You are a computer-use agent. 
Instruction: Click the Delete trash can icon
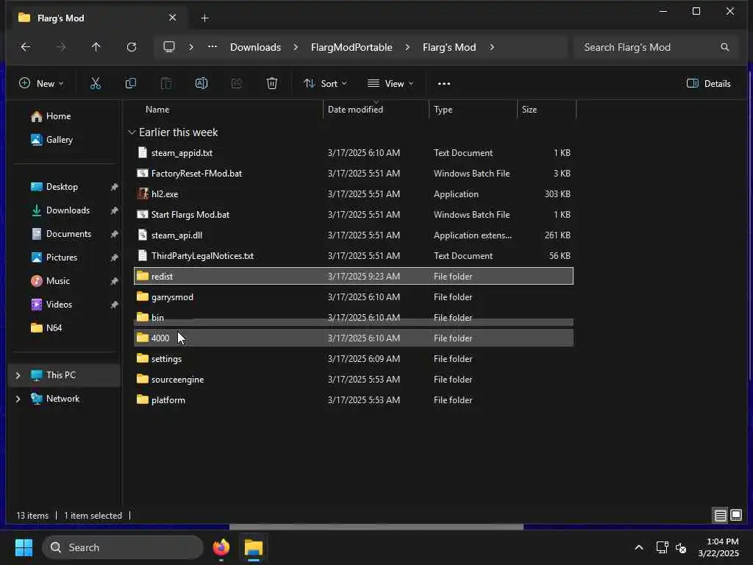272,84
